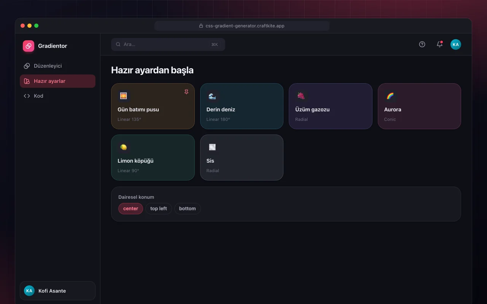Screen dimensions: 487x304
Task: Click the wave icon on Derin deniz card
Action: click(212, 96)
